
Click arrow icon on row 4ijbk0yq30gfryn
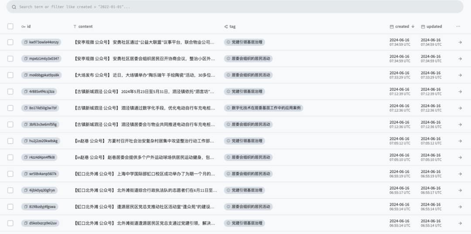pos(460,190)
